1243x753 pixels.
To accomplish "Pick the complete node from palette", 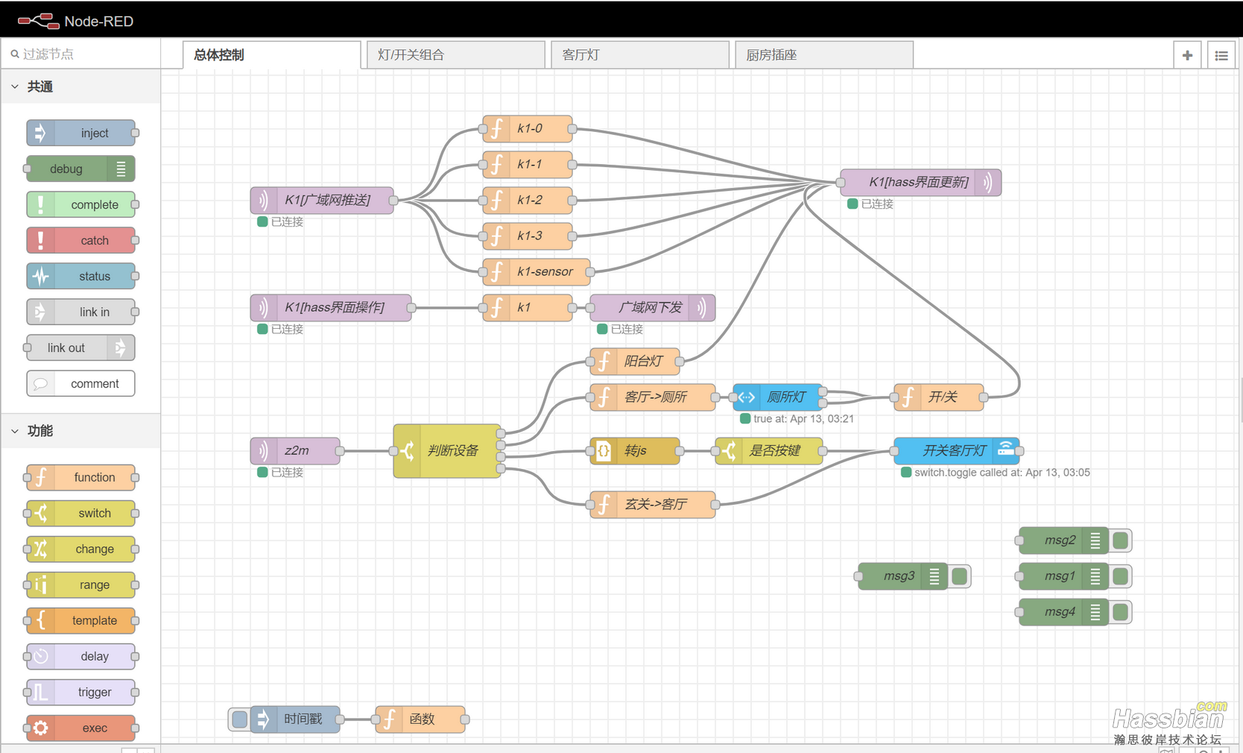I will pyautogui.click(x=80, y=204).
